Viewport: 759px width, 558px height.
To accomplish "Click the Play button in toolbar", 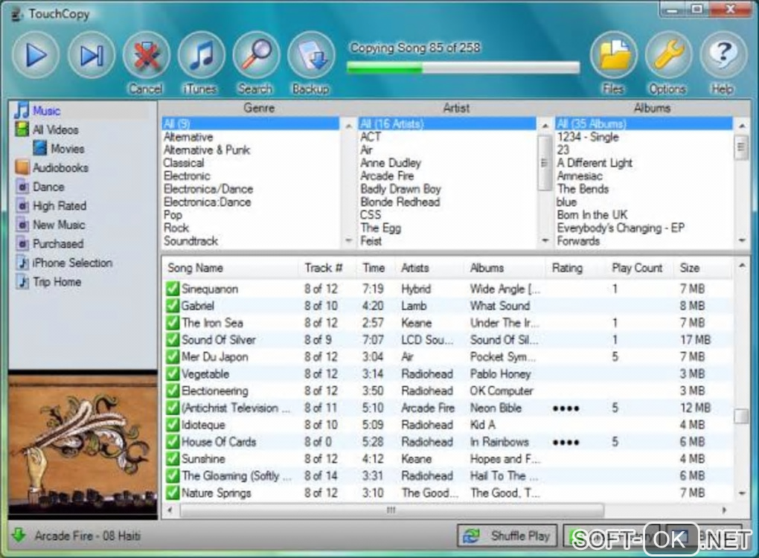I will [x=36, y=55].
